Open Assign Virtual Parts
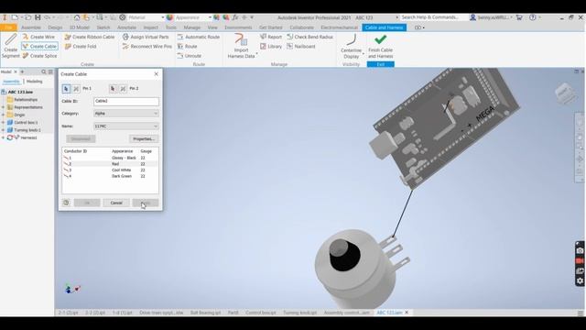 (x=146, y=37)
